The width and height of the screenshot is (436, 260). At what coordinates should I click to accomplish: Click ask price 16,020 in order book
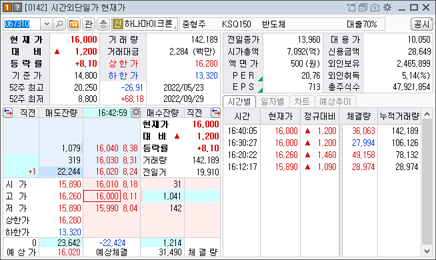point(107,171)
